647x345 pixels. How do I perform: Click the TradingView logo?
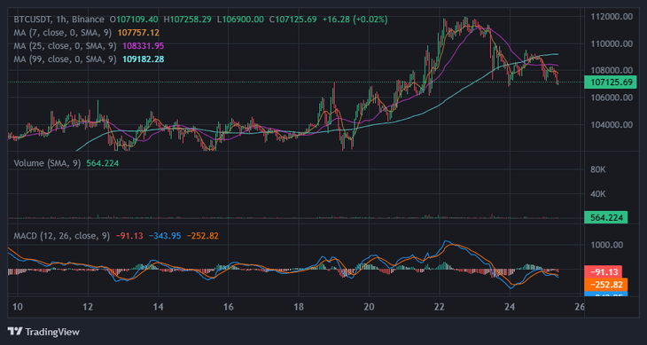point(43,332)
